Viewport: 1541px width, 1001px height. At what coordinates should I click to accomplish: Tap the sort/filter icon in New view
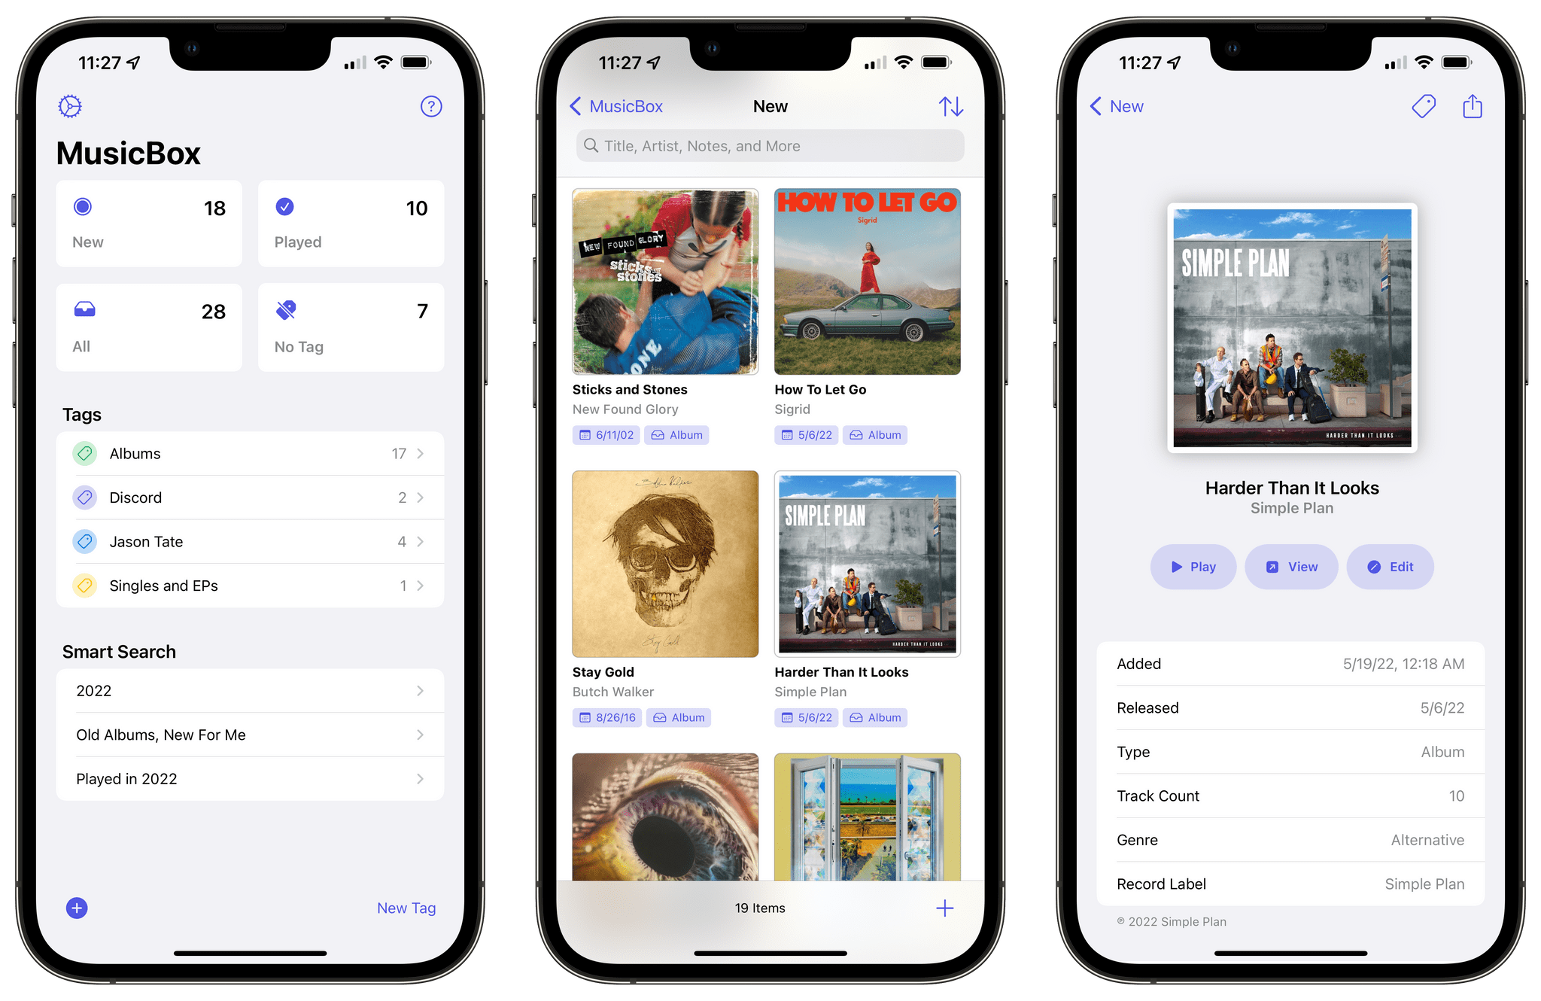click(x=950, y=105)
